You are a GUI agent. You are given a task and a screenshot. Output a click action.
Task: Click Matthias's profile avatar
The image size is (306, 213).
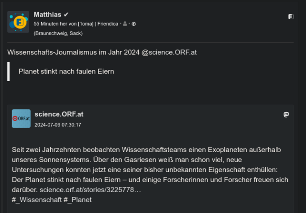(x=18, y=21)
